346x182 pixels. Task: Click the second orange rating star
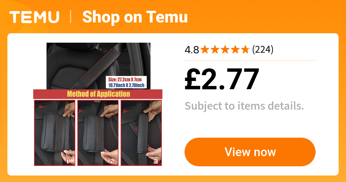pyautogui.click(x=215, y=50)
